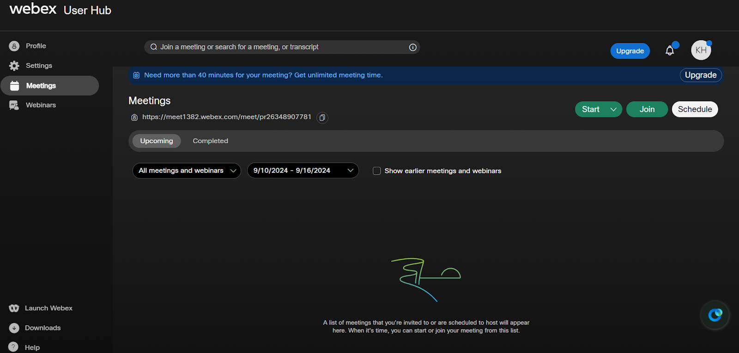Click the Settings gear icon
The image size is (739, 353).
14,66
